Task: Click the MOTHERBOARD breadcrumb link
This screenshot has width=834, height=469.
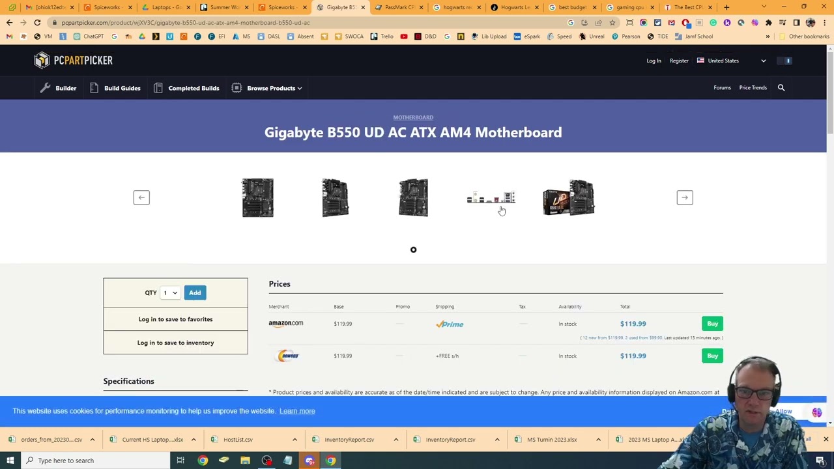Action: 413,117
